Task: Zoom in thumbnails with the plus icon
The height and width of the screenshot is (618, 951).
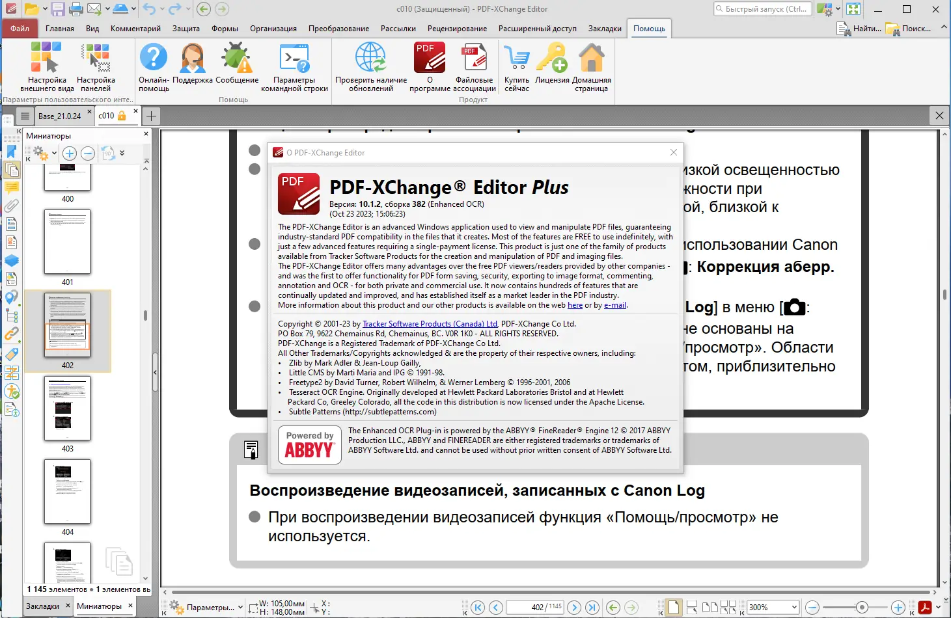Action: [70, 154]
